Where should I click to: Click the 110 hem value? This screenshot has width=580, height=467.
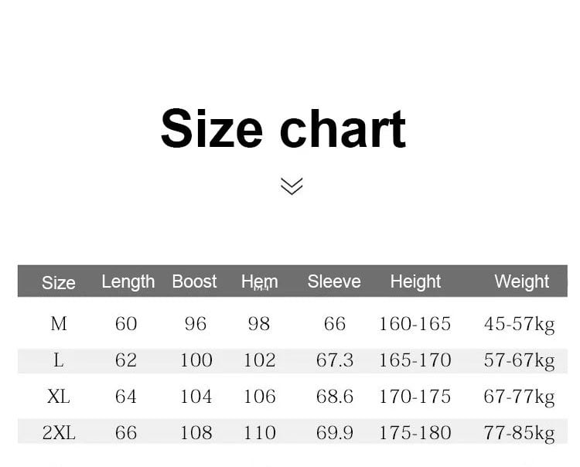coord(260,433)
